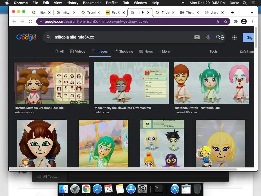The width and height of the screenshot is (261, 196).
Task: Open the Powerpuff miis access key thumbnail
Action: point(162,143)
